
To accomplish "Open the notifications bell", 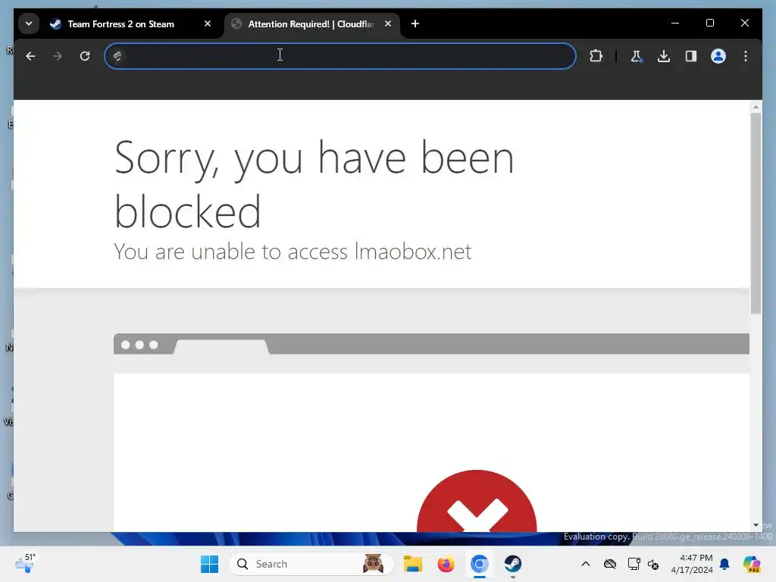I will coord(724,564).
